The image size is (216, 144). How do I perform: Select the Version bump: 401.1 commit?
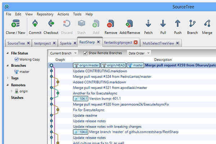pyautogui.click(x=105, y=98)
